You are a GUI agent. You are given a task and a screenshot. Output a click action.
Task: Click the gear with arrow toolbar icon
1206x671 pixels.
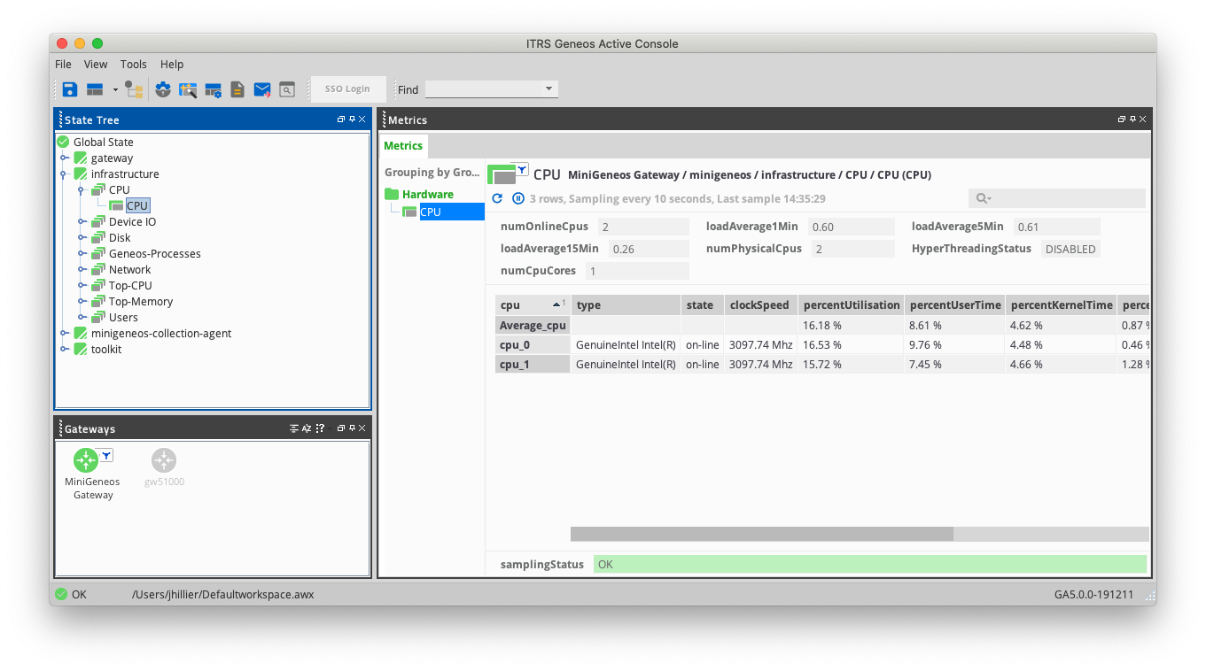click(x=163, y=89)
